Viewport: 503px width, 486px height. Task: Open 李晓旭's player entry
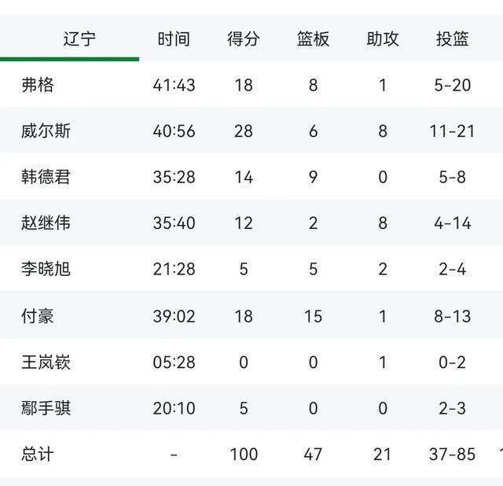[46, 269]
